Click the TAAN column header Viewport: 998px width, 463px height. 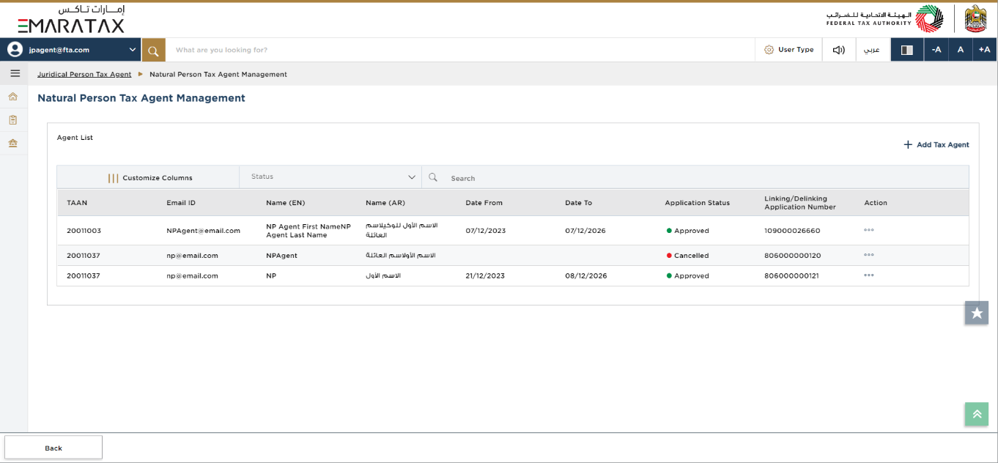click(77, 203)
